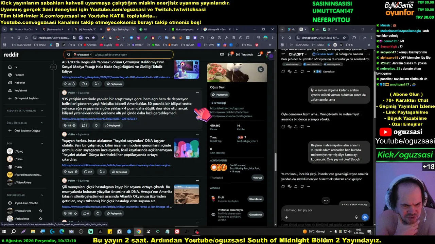Switch to Chrome in the taskbar
The width and height of the screenshot is (435, 244).
click(x=139, y=232)
